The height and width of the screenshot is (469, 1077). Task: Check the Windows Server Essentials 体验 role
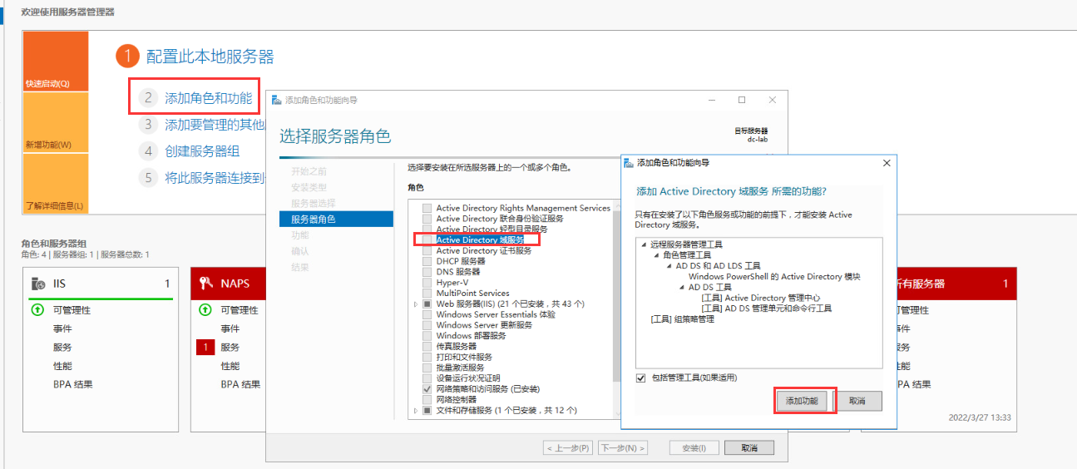tap(427, 315)
